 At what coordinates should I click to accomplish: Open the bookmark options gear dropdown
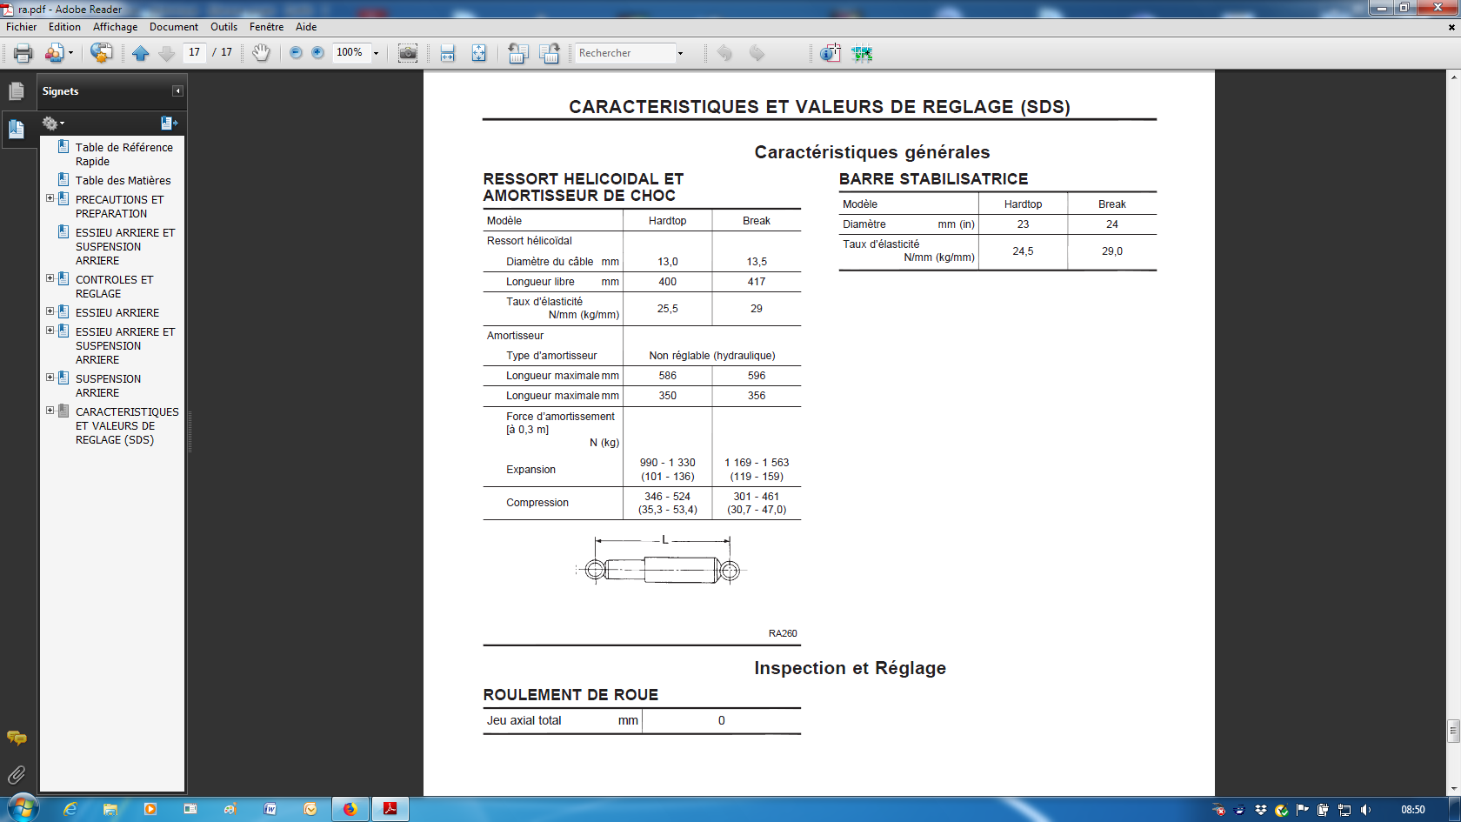(x=54, y=124)
